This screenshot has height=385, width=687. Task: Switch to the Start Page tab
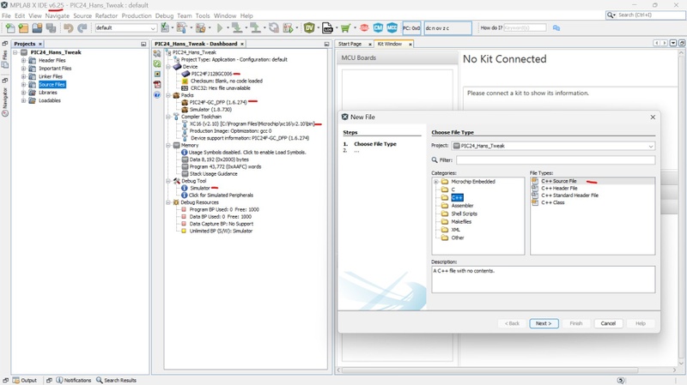[350, 45]
